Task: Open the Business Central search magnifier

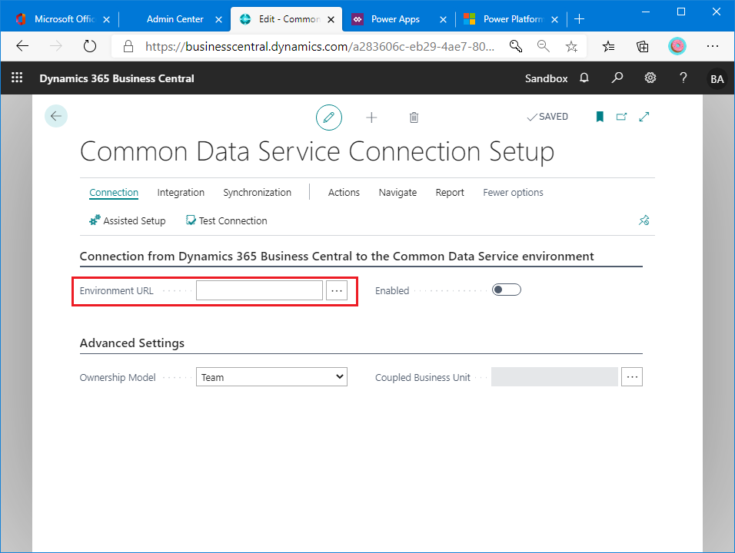Action: (617, 78)
